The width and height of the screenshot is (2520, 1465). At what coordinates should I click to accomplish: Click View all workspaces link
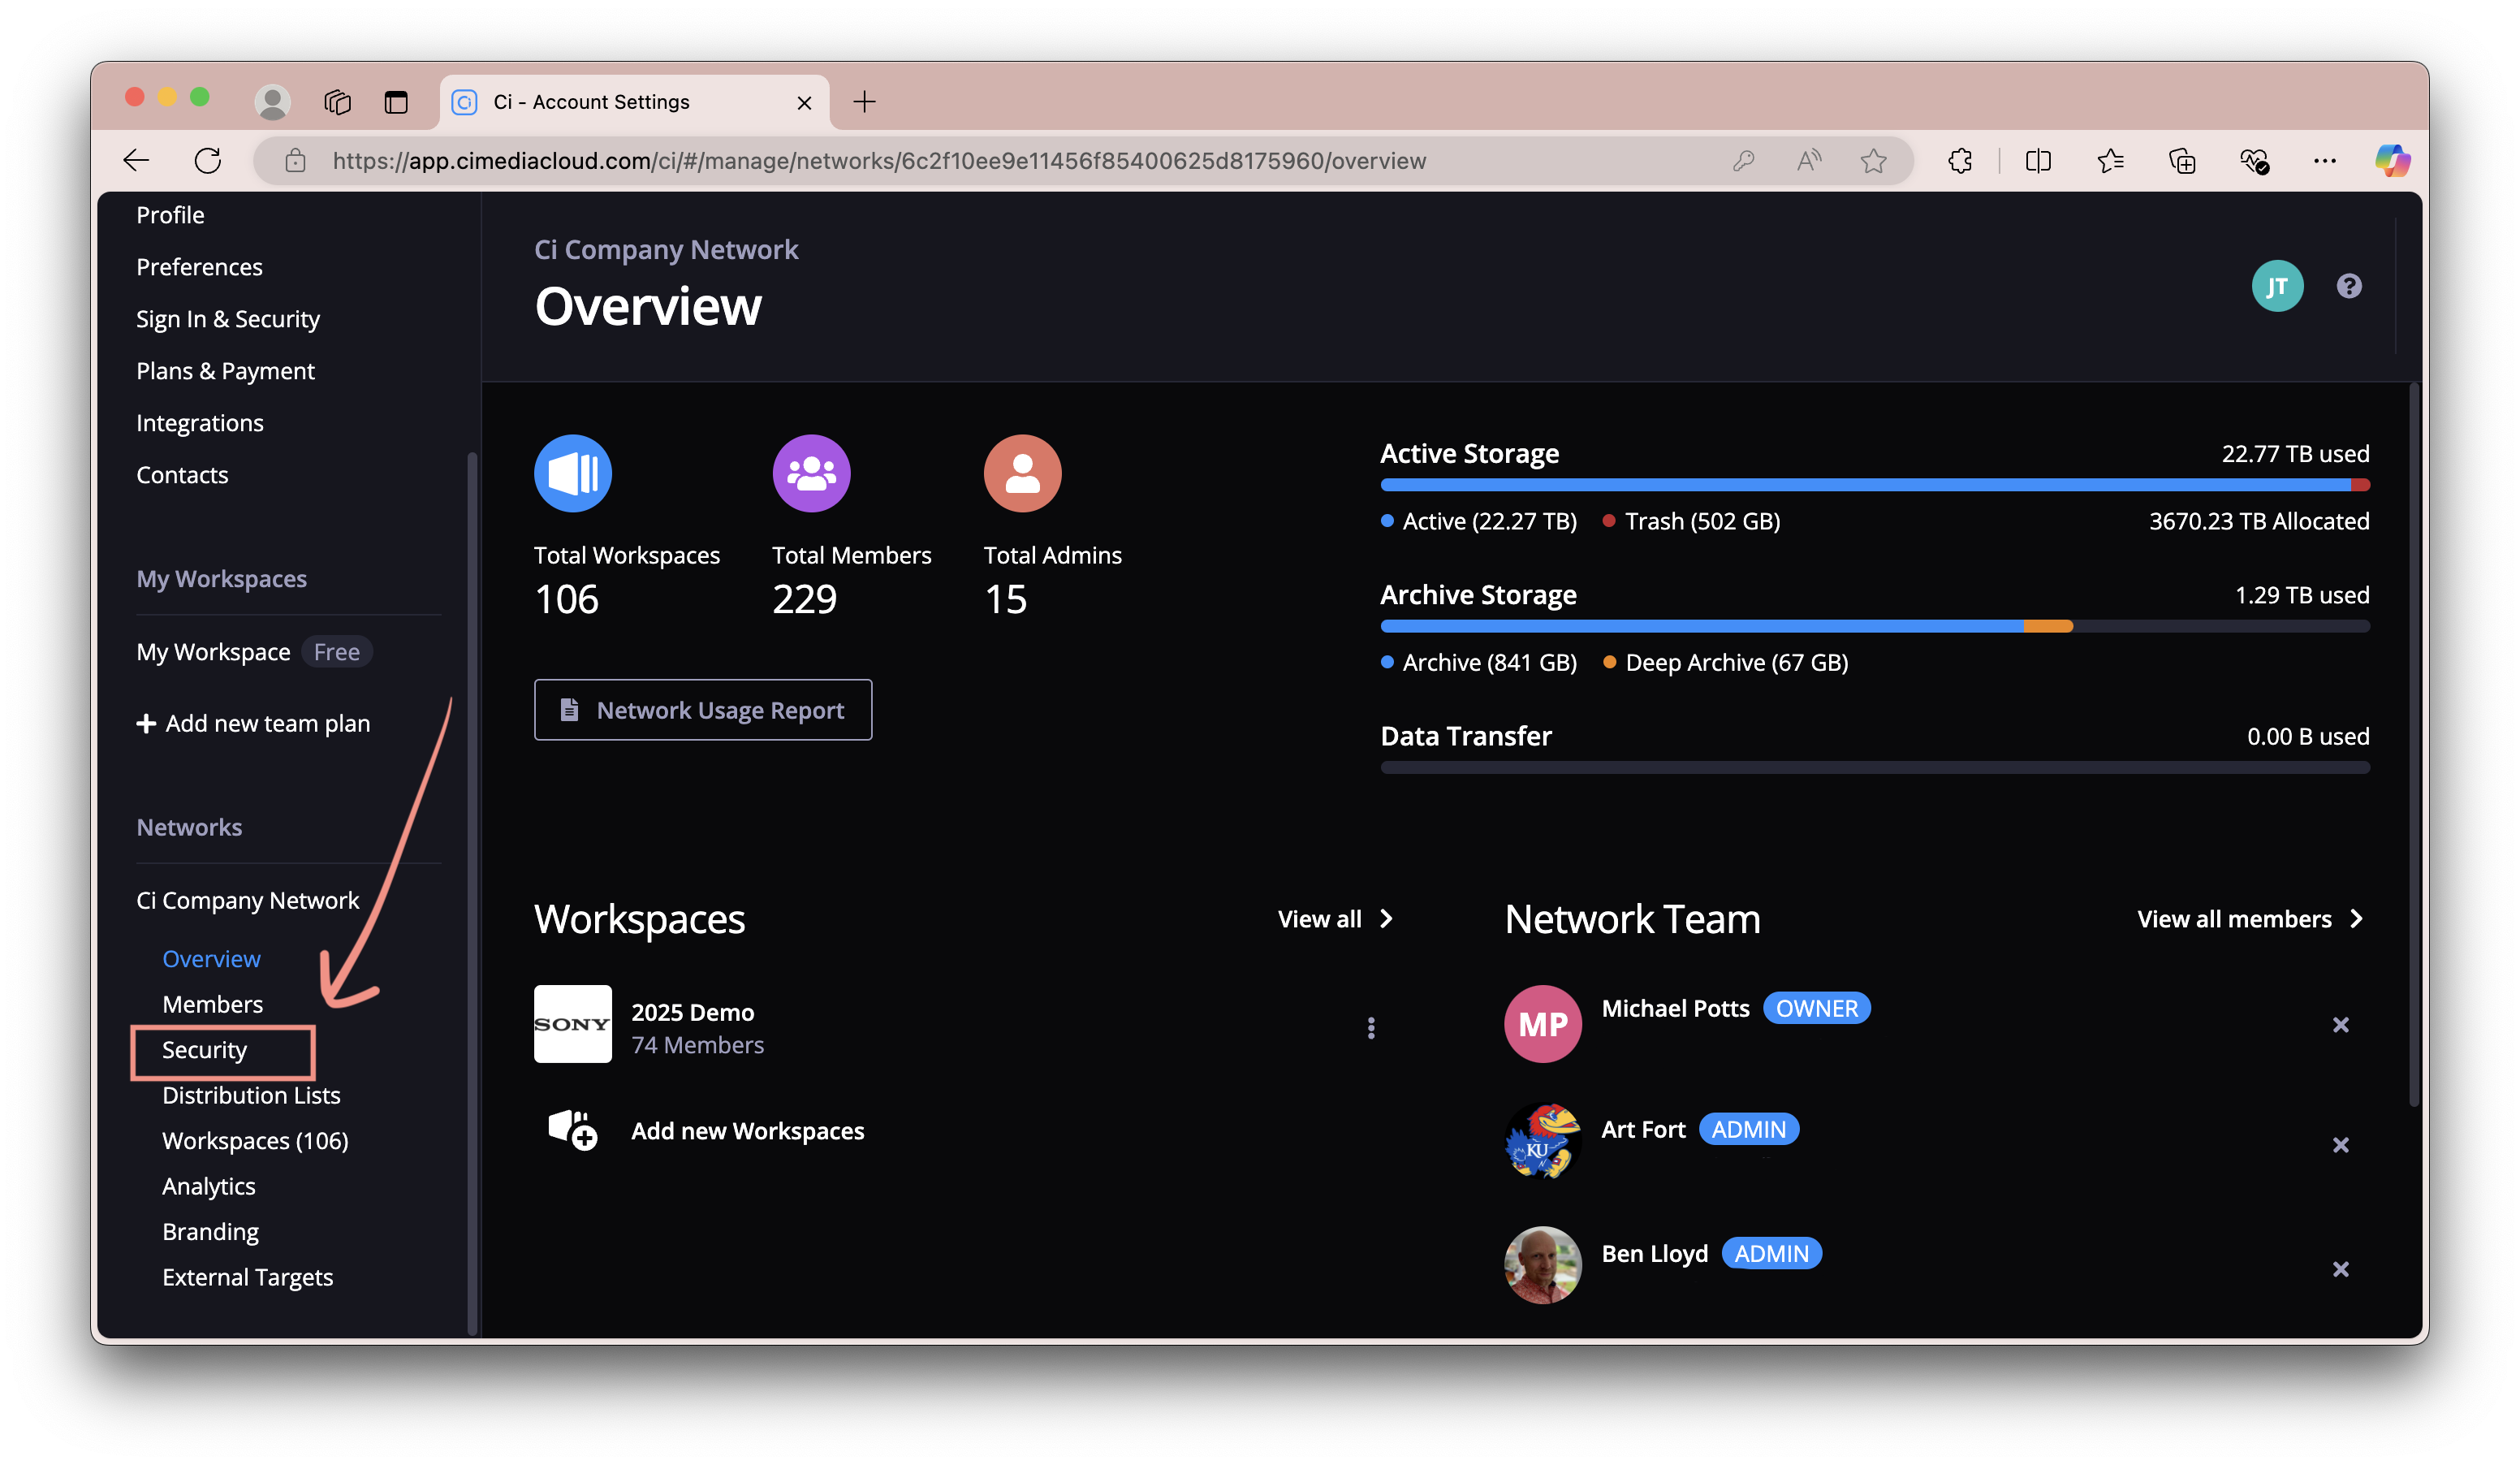click(x=1335, y=919)
